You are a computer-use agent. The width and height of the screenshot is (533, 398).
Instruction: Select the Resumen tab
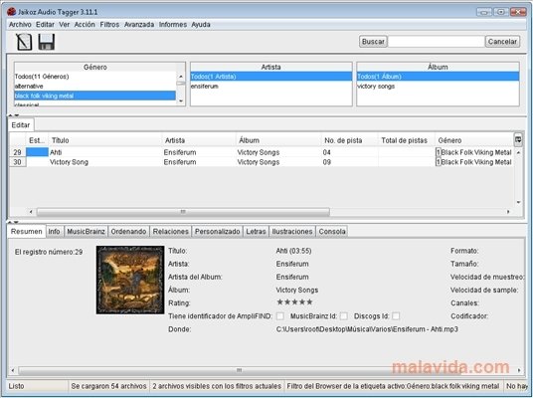point(27,231)
